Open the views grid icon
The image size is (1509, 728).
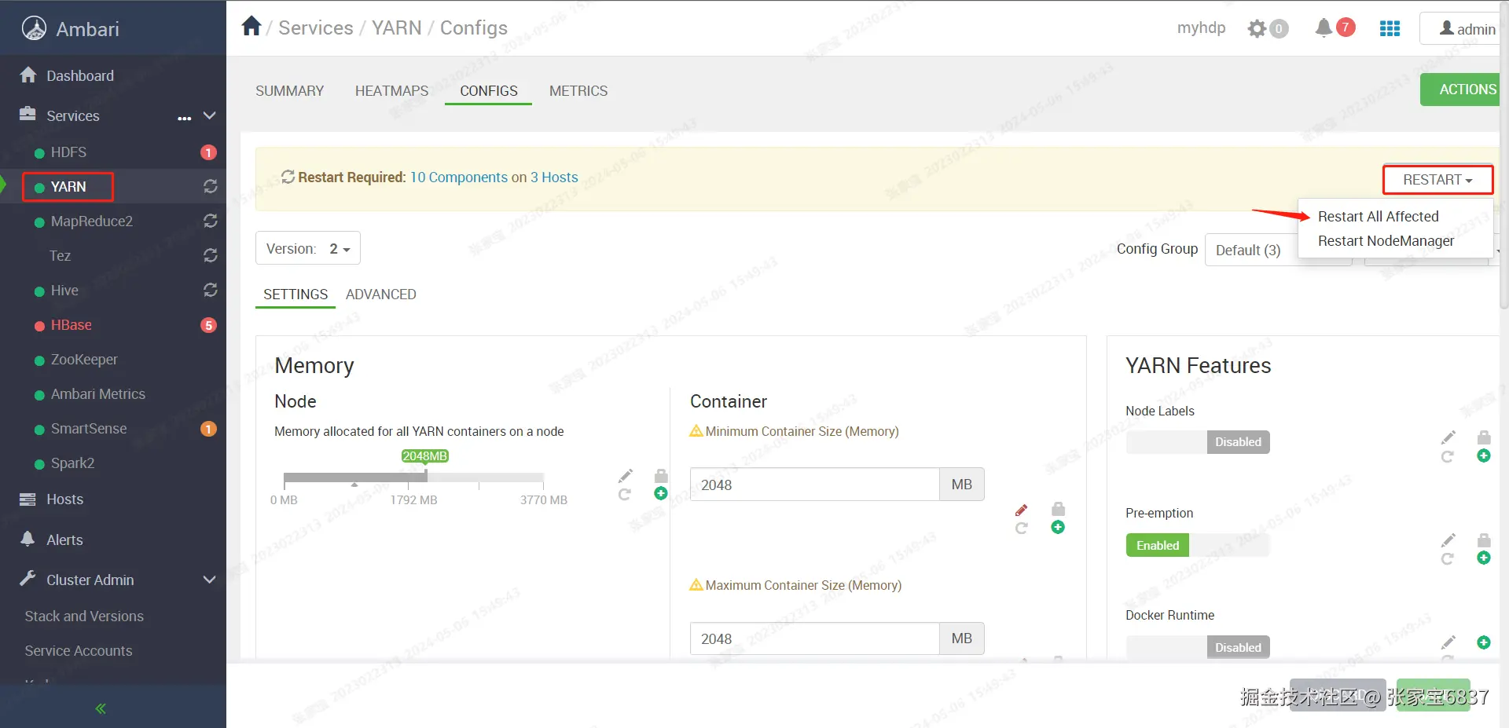[1390, 28]
